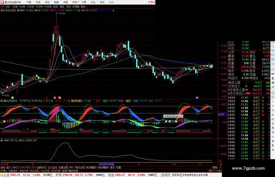The height and width of the screenshot is (177, 275).
Task: Click the floating toolbar's A icon over indicator chart
Action: [165, 116]
